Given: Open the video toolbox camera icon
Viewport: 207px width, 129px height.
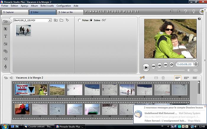Looking at the screenshot, I should pos(6,78).
